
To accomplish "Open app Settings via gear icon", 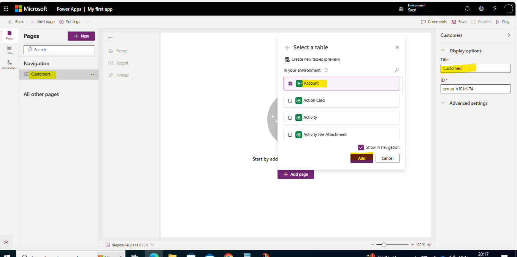I will [x=70, y=22].
